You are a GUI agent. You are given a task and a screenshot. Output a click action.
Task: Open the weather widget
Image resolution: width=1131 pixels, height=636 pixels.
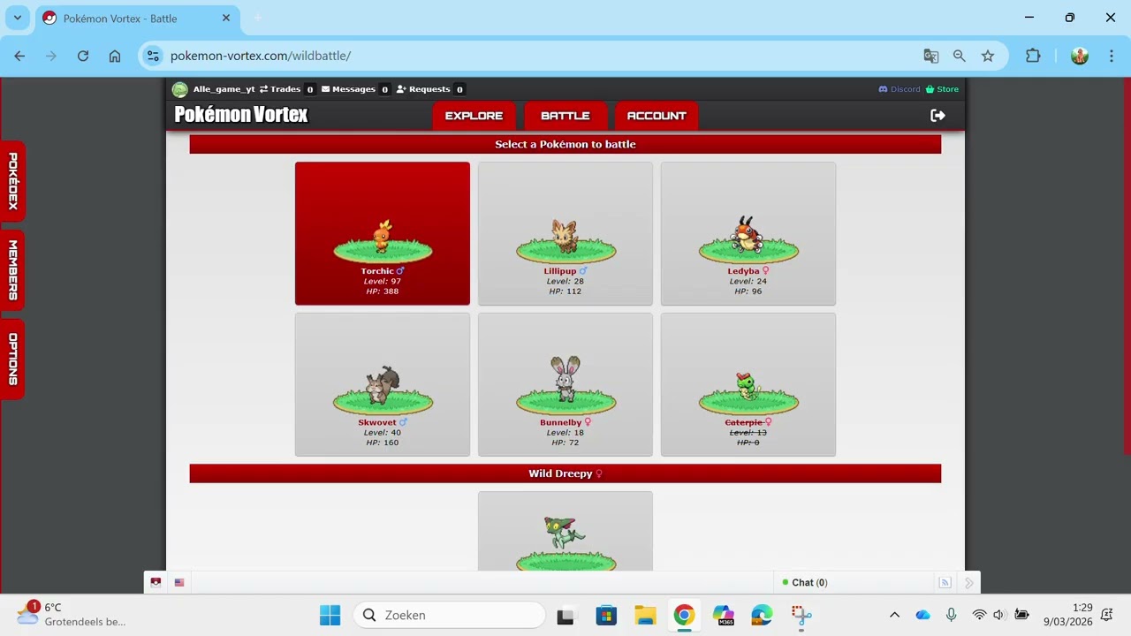click(x=72, y=614)
